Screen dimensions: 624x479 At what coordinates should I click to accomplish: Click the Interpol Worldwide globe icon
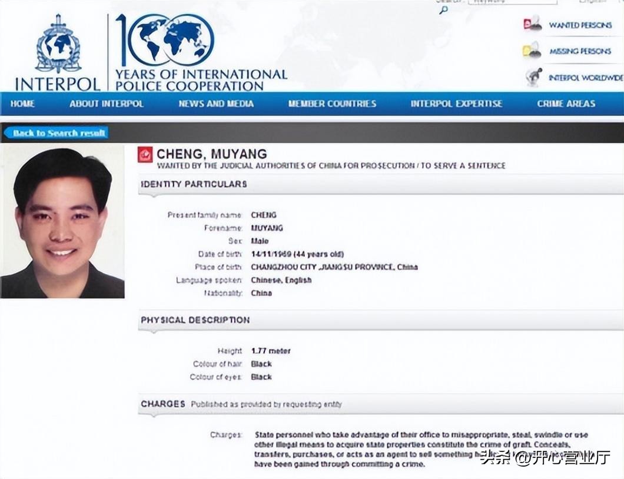(x=533, y=77)
